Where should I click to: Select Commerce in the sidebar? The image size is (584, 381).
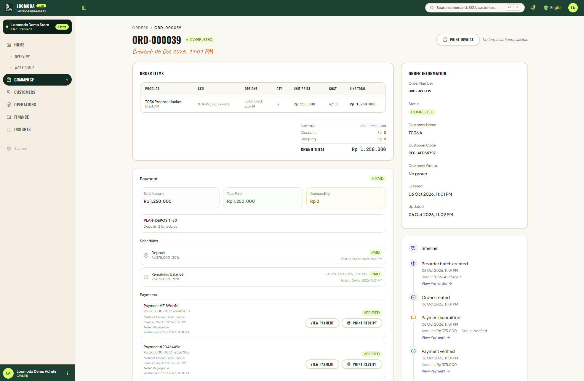[x=37, y=80]
